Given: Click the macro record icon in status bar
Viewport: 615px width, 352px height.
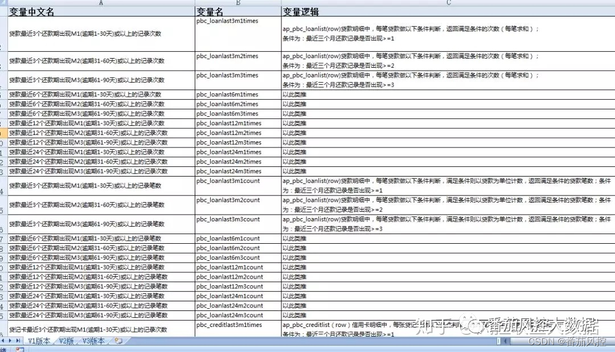Looking at the screenshot, I should pos(19,349).
